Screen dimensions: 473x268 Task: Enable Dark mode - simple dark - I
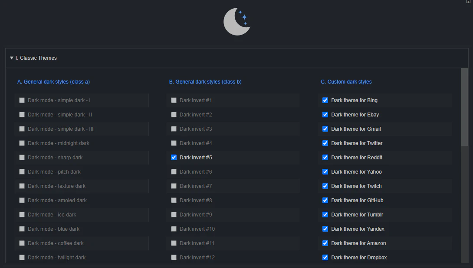tap(22, 100)
